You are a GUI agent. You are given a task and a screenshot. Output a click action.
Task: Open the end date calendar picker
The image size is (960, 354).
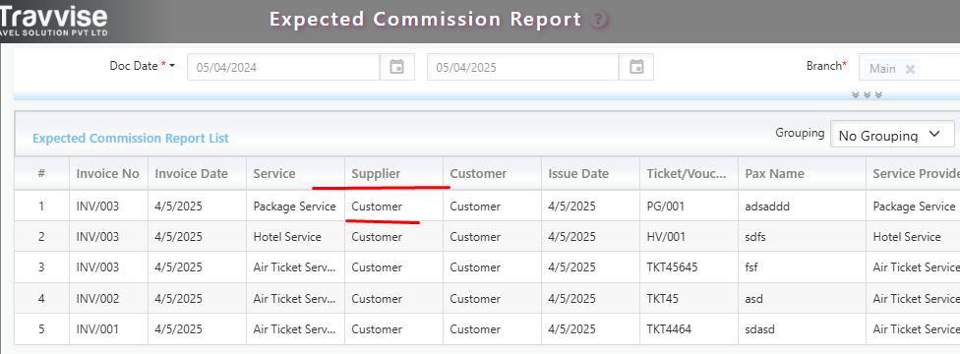pos(636,67)
